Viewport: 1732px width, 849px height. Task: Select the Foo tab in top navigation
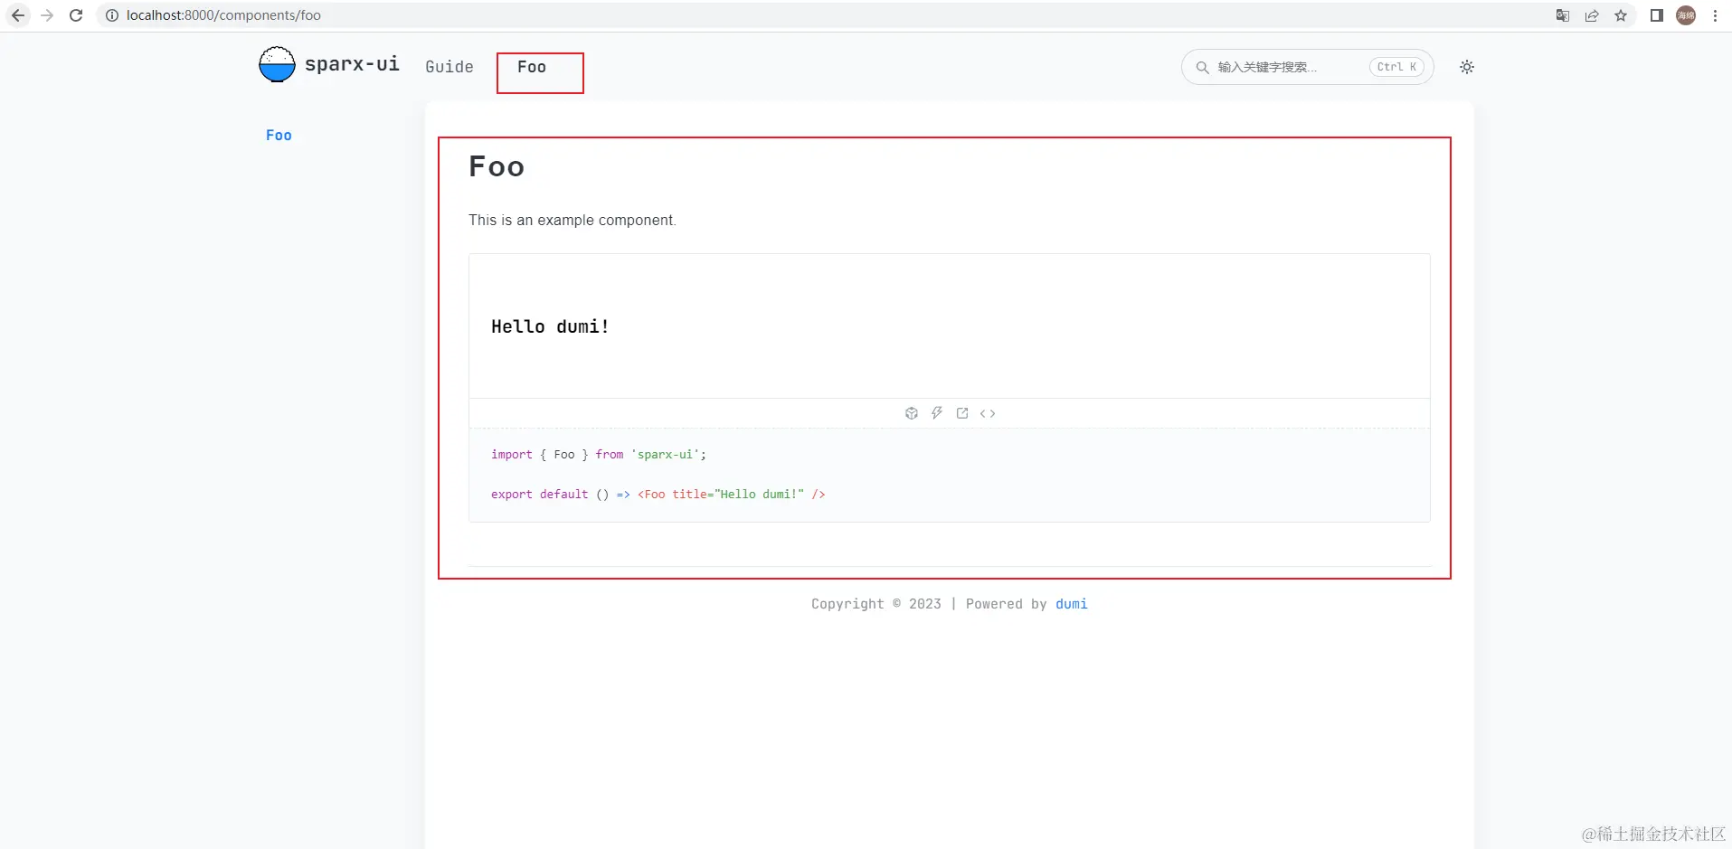(x=532, y=67)
